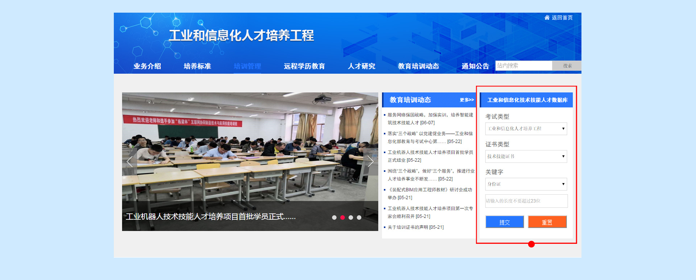This screenshot has width=696, height=280.
Task: Navigate to 通知公告 in the menu
Action: [475, 66]
